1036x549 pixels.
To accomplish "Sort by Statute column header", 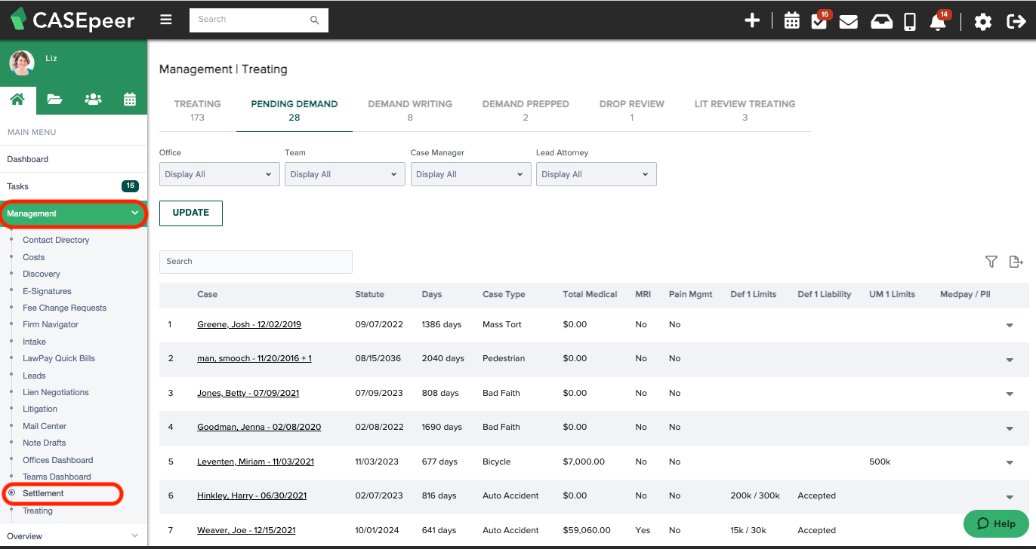I will [x=369, y=294].
